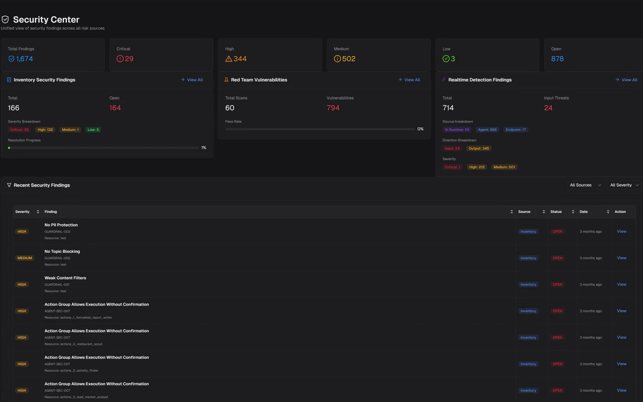
Task: Click the AI Runtime: 111 tag
Action: 457,130
